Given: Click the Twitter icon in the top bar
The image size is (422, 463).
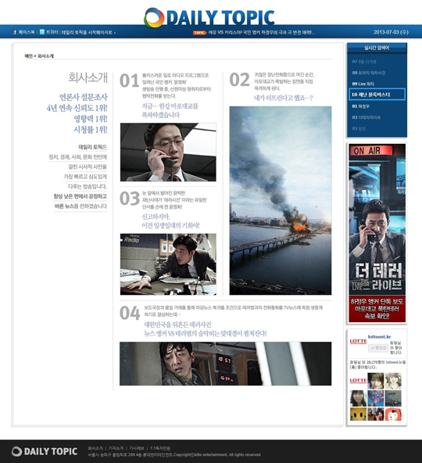Looking at the screenshot, I should click(42, 31).
